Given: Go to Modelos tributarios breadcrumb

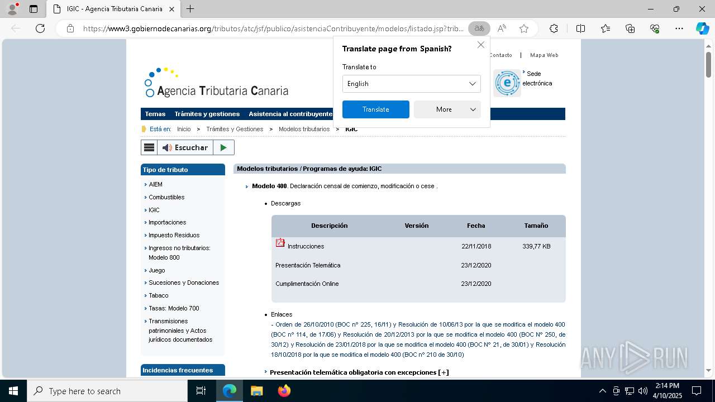Looking at the screenshot, I should [x=304, y=129].
